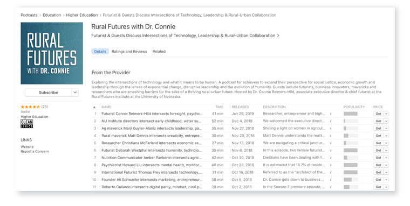
Task: Expand Get options for Deborah Westphal episode
Action: 386,150
